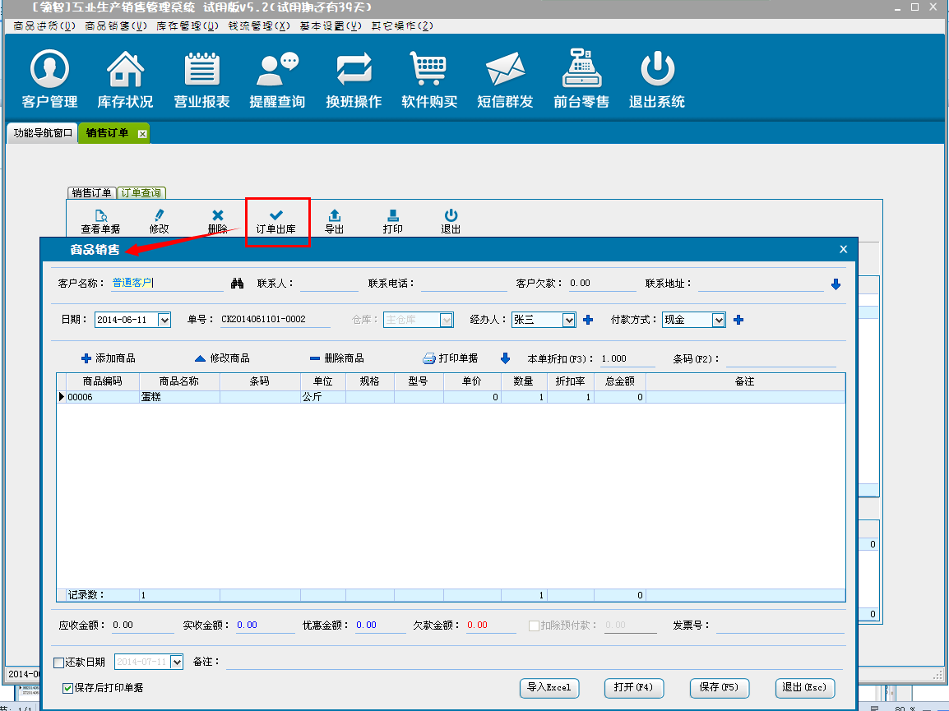Click the 换班操作 shift change icon

click(x=354, y=80)
